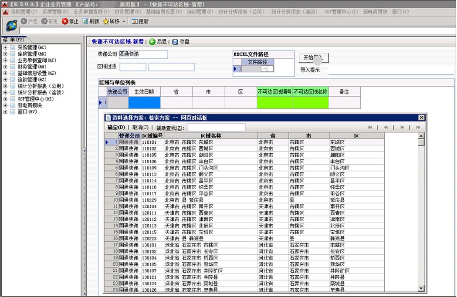Open the 库房管理 menu in menu bar
457x297 pixels.
(55, 12)
